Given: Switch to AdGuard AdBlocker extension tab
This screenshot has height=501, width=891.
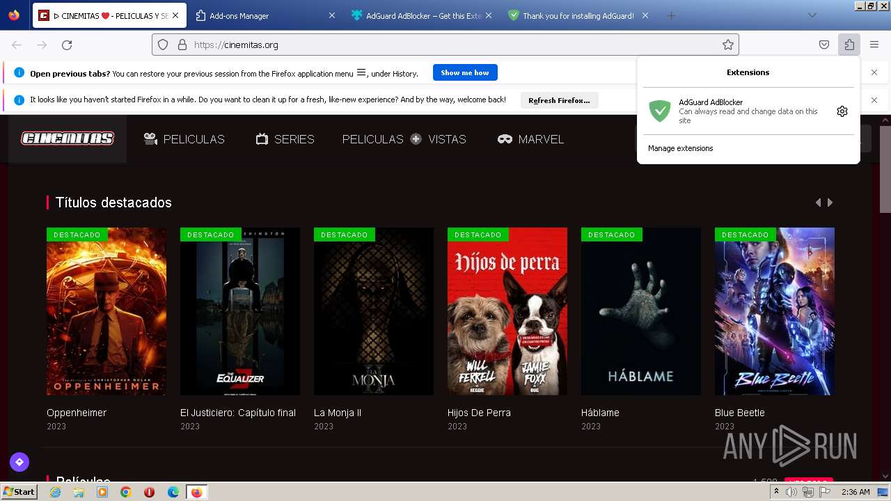Looking at the screenshot, I should [422, 15].
